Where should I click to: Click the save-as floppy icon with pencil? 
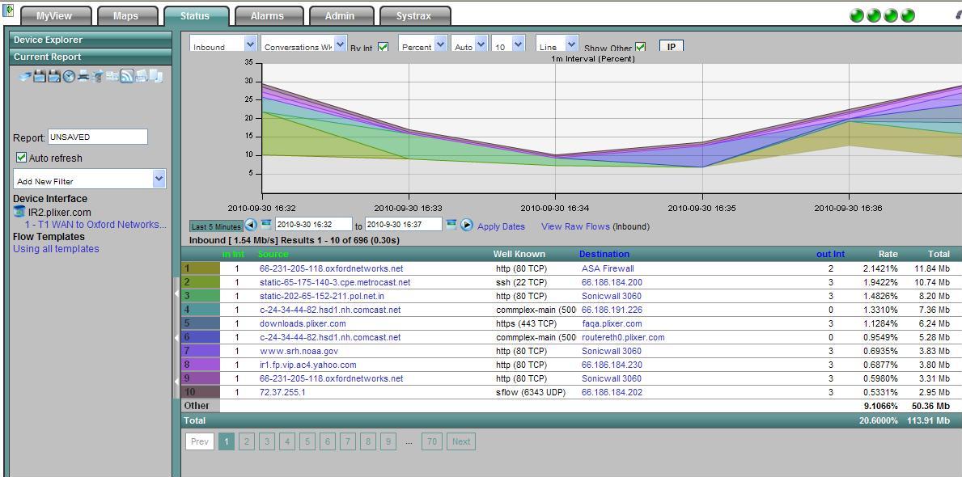pos(54,76)
